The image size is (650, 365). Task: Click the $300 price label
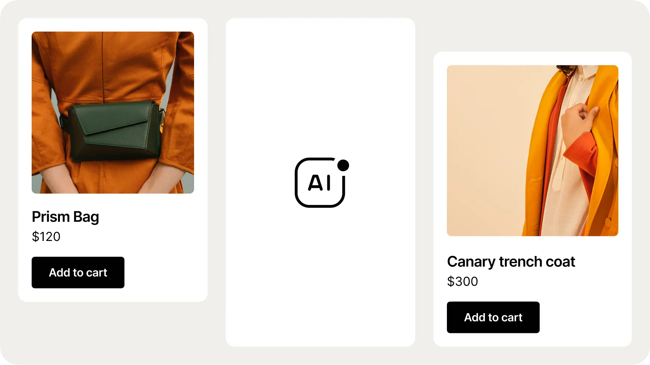(x=462, y=281)
